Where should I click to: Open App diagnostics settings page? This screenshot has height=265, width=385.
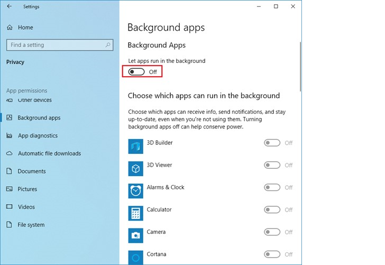[x=38, y=136]
